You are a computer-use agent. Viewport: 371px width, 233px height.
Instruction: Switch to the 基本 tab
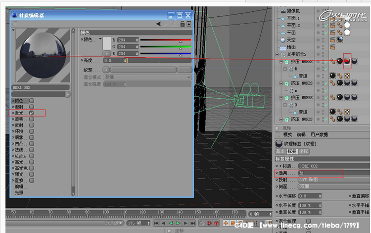click(280, 152)
